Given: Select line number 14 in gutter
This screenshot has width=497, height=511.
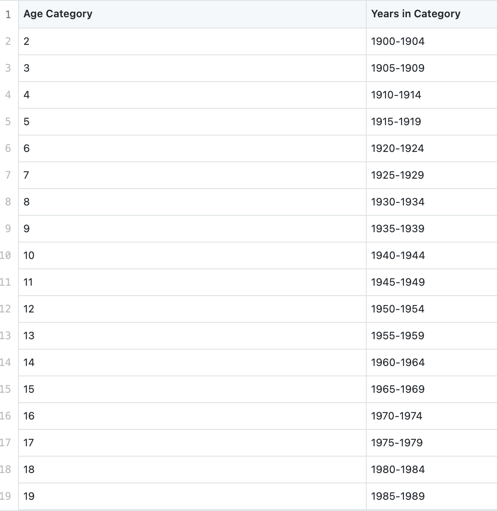Looking at the screenshot, I should pyautogui.click(x=6, y=362).
